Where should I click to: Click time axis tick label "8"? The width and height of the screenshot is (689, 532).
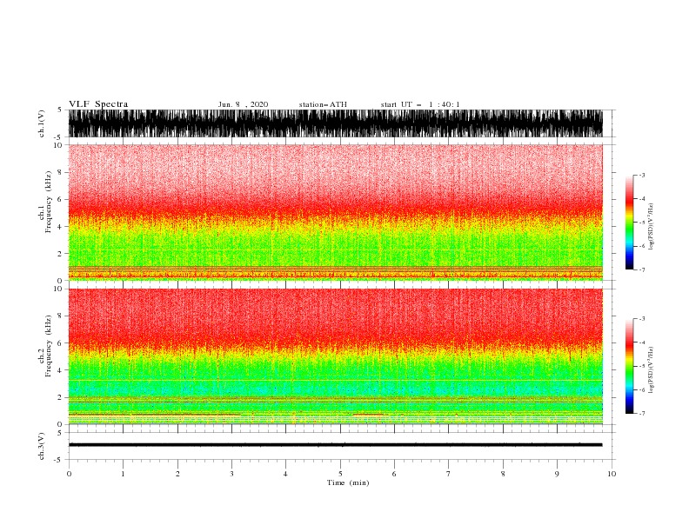tap(503, 474)
